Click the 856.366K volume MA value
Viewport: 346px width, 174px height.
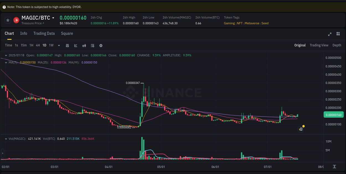[88, 139]
